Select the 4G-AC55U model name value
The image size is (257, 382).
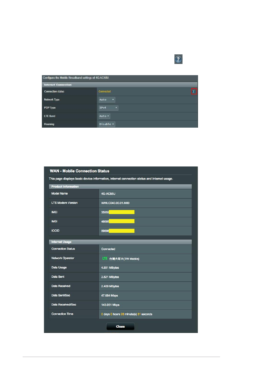(108, 193)
